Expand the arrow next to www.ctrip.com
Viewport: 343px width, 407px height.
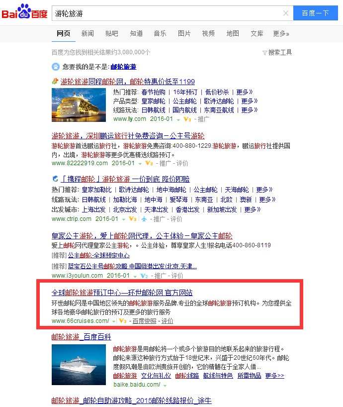coord(124,219)
